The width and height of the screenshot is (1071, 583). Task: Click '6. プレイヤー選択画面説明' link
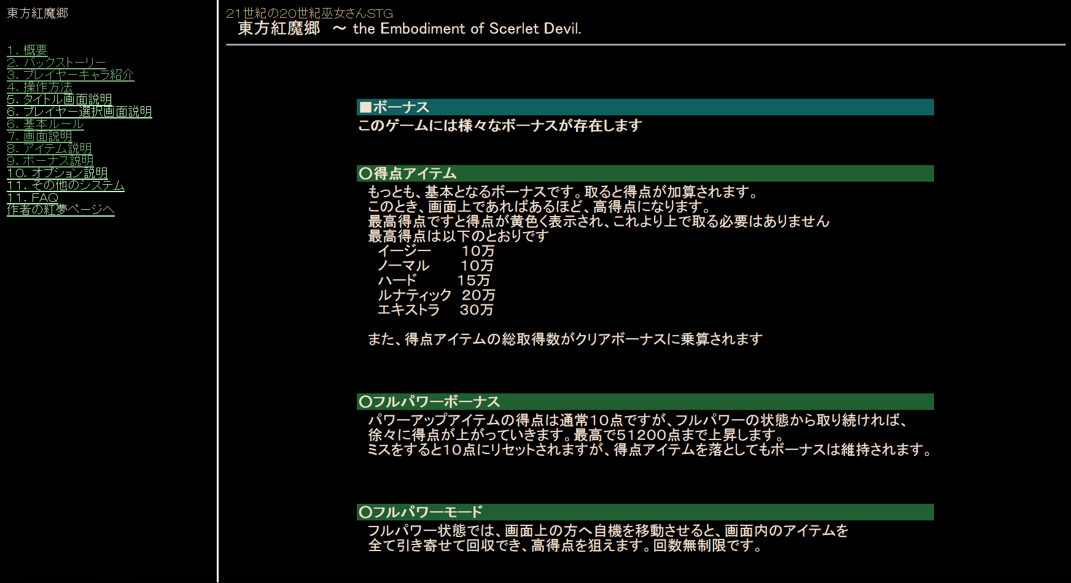pyautogui.click(x=79, y=112)
